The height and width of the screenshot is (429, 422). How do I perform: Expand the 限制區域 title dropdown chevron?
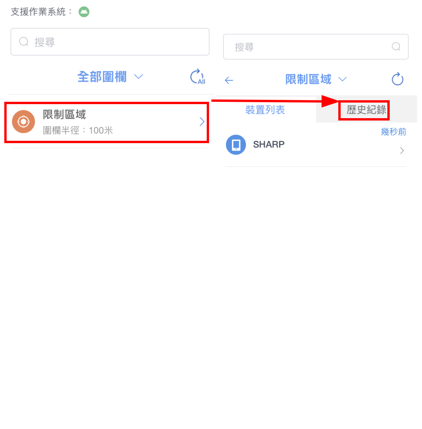(342, 79)
